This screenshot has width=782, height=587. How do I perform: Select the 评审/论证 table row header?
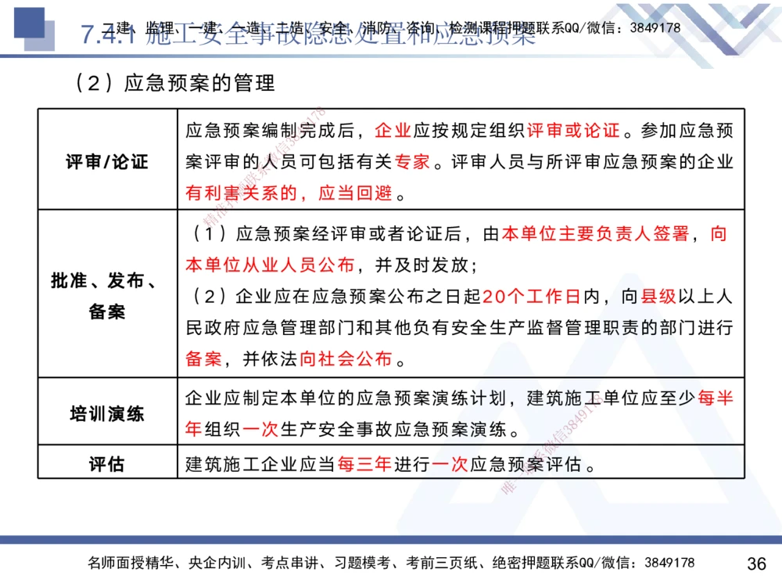pos(107,159)
